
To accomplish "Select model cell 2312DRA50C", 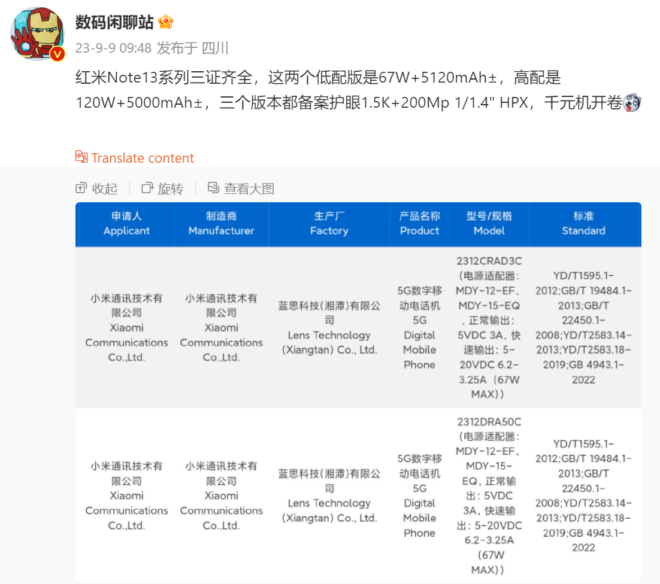I will tap(489, 495).
